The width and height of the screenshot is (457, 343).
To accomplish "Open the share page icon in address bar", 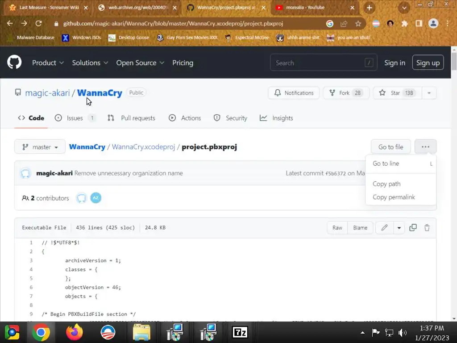I will (x=344, y=24).
